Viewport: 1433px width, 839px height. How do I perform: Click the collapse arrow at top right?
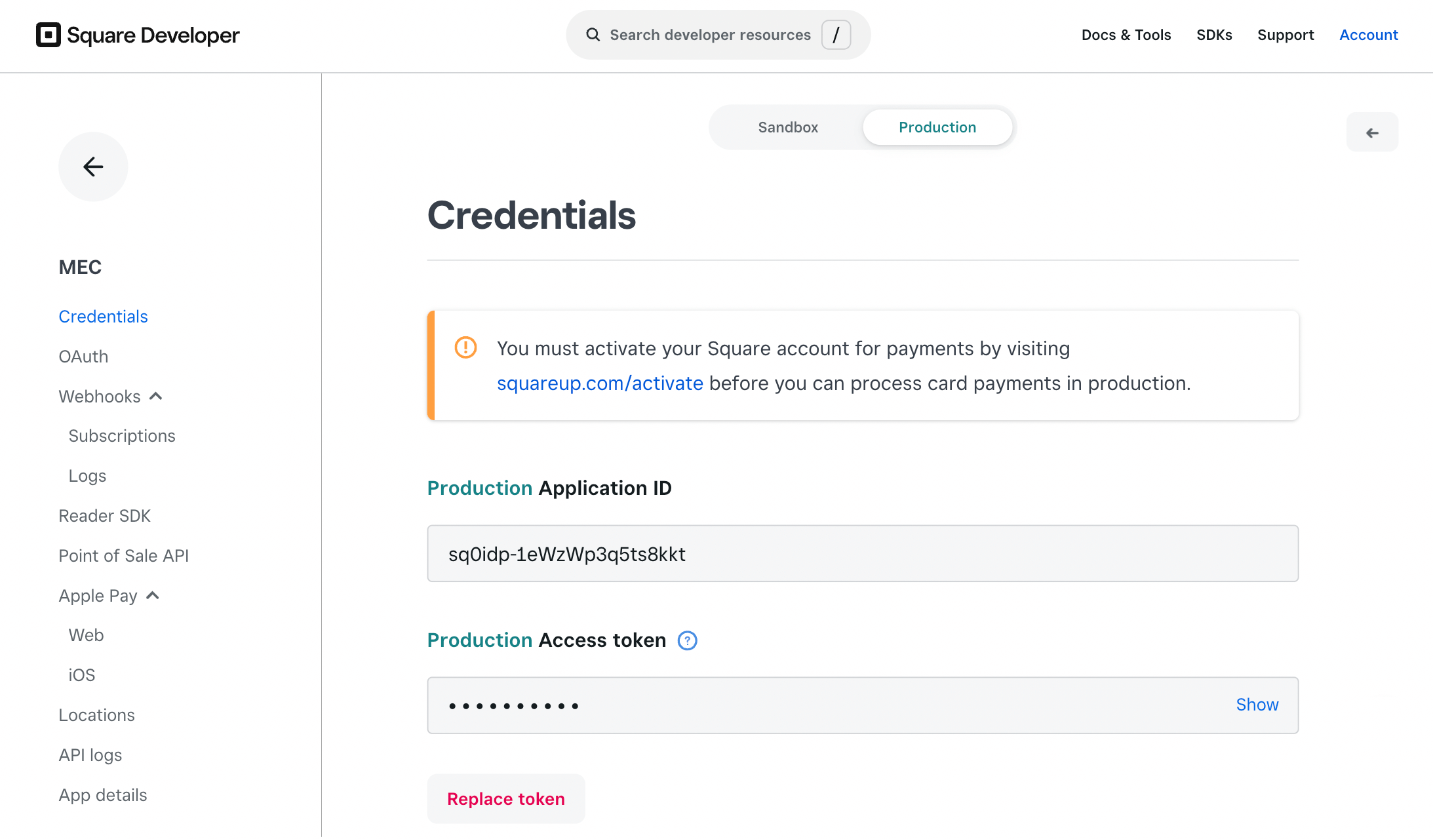click(1372, 133)
